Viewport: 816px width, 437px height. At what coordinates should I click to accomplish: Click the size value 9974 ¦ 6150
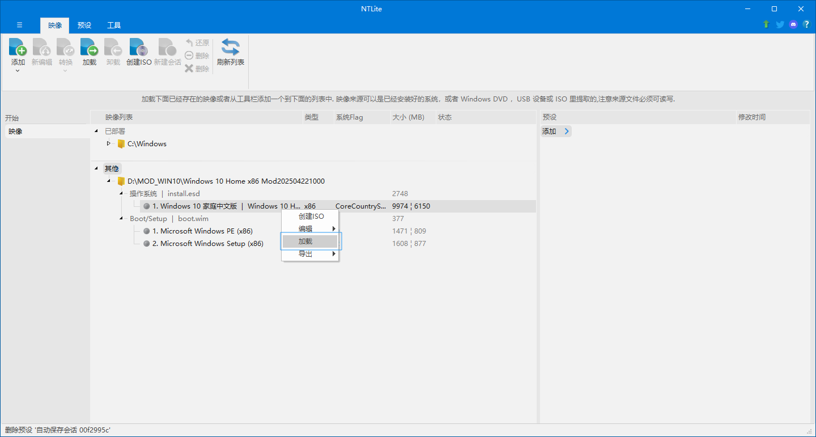tap(411, 206)
